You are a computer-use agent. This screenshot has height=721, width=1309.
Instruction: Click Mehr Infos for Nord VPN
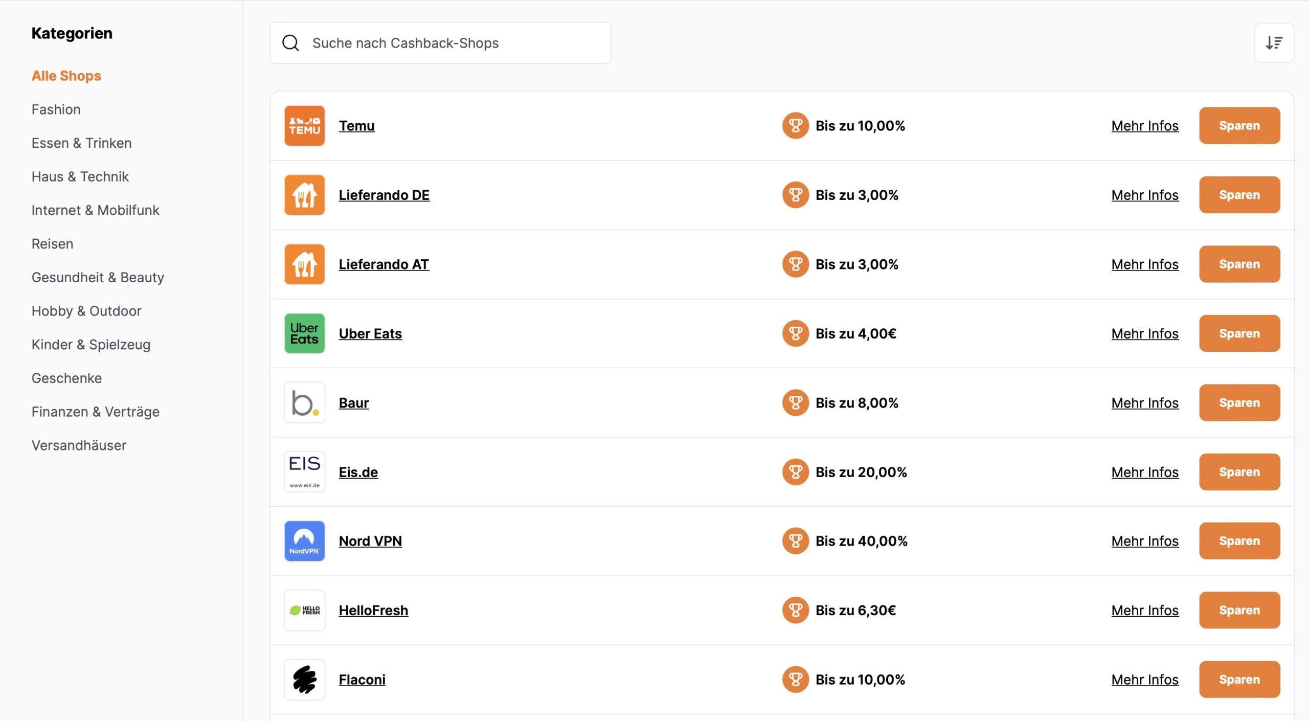tap(1145, 541)
